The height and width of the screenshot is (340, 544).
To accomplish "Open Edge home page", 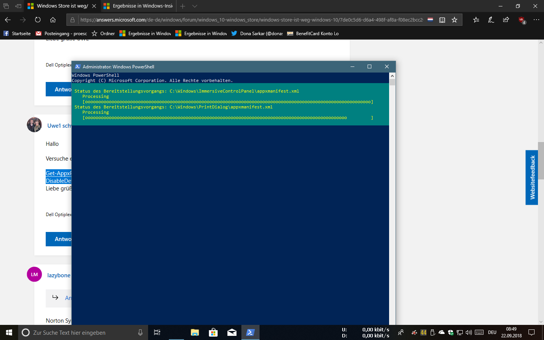I will click(x=53, y=20).
